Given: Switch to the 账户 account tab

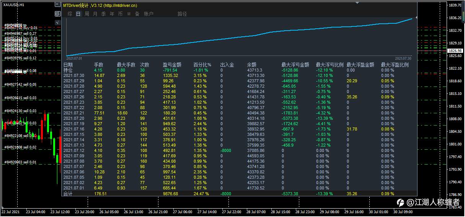Looking at the screenshot, I should pyautogui.click(x=148, y=14).
